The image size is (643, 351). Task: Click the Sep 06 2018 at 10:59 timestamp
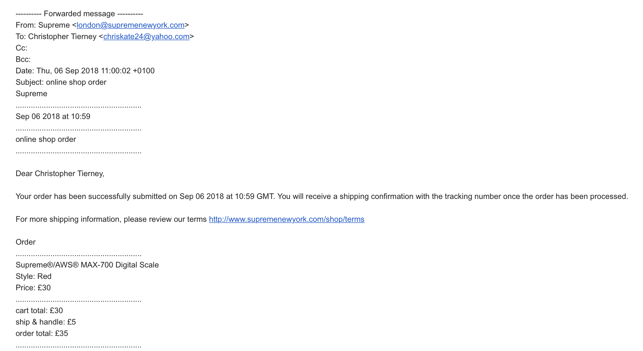(53, 116)
